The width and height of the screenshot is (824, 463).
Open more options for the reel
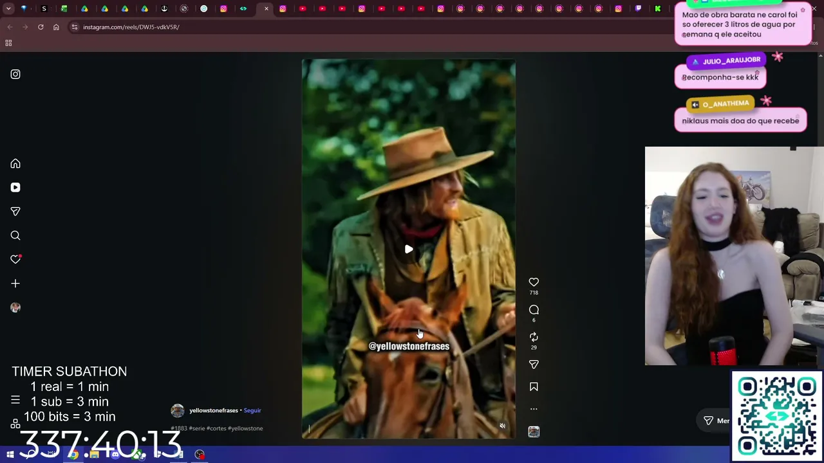click(534, 408)
